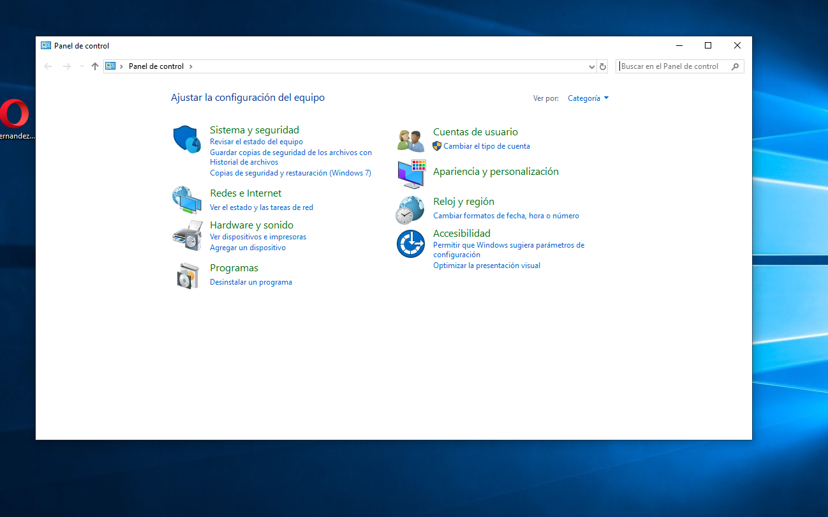The height and width of the screenshot is (517, 828).
Task: Click the Redes e Internet globe icon
Action: coord(186,200)
